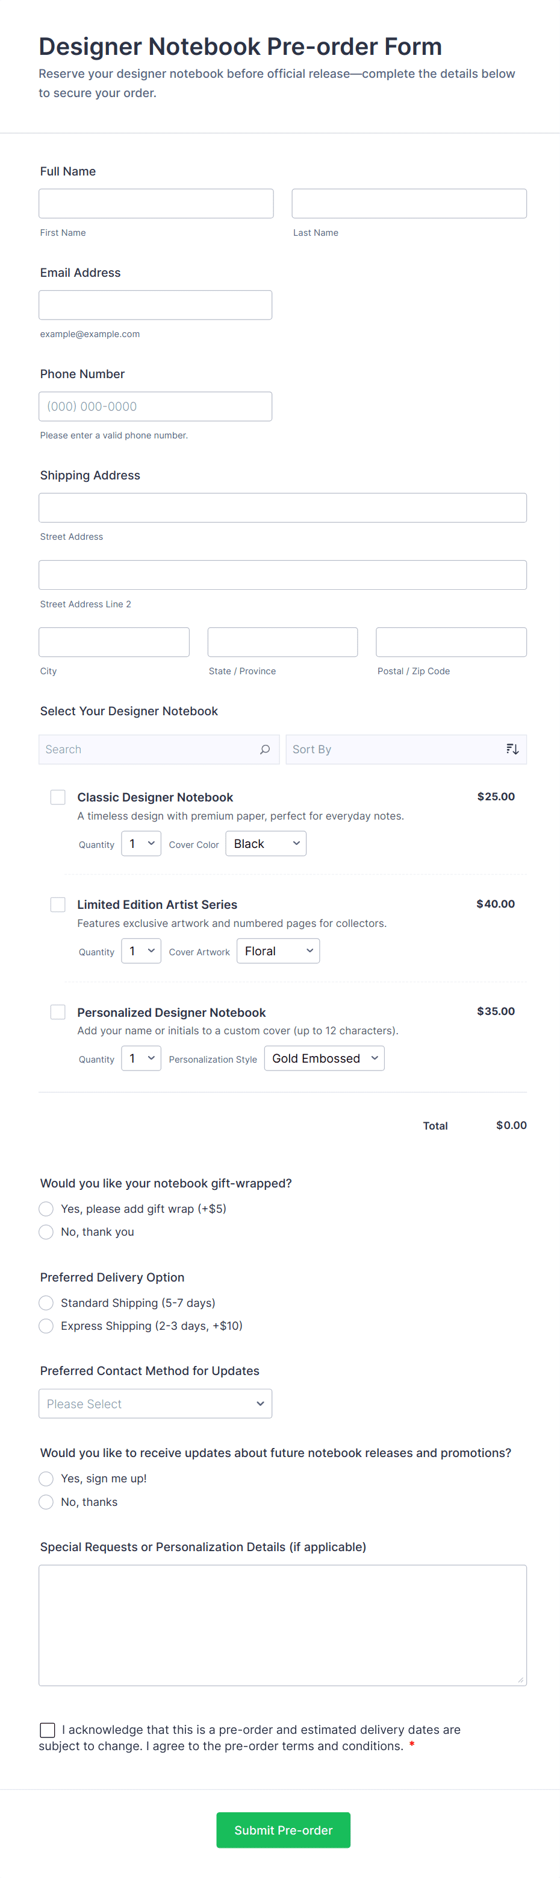Open the Classic notebook Quantity dropdown
This screenshot has height=1878, width=560.
point(142,844)
